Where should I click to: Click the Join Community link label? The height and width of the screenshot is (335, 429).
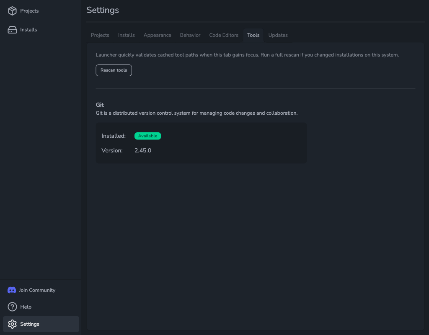tap(37, 290)
